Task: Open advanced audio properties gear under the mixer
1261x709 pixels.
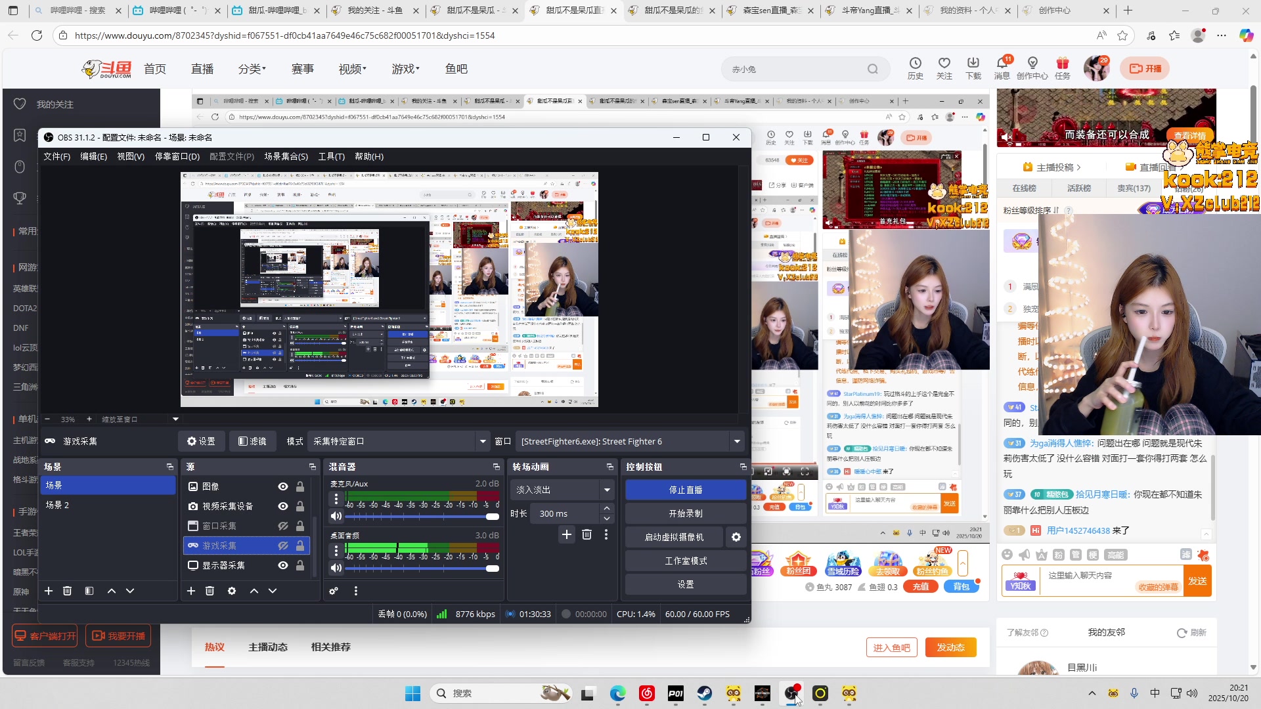Action: point(333,591)
